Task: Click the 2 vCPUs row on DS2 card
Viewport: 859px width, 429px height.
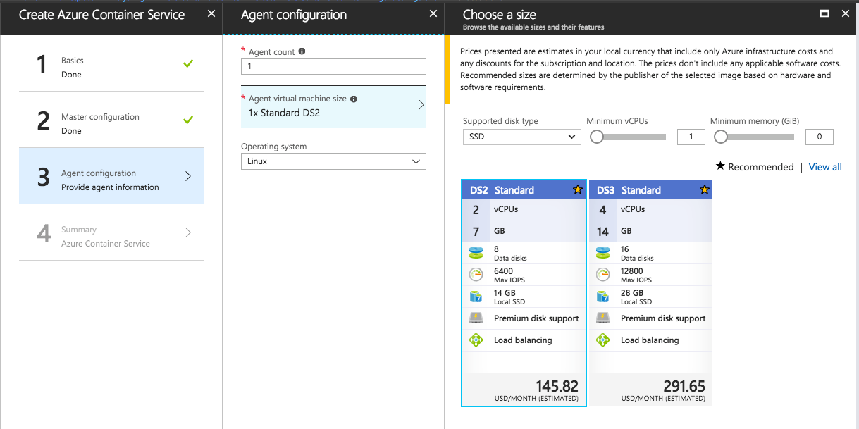Action: [x=524, y=209]
